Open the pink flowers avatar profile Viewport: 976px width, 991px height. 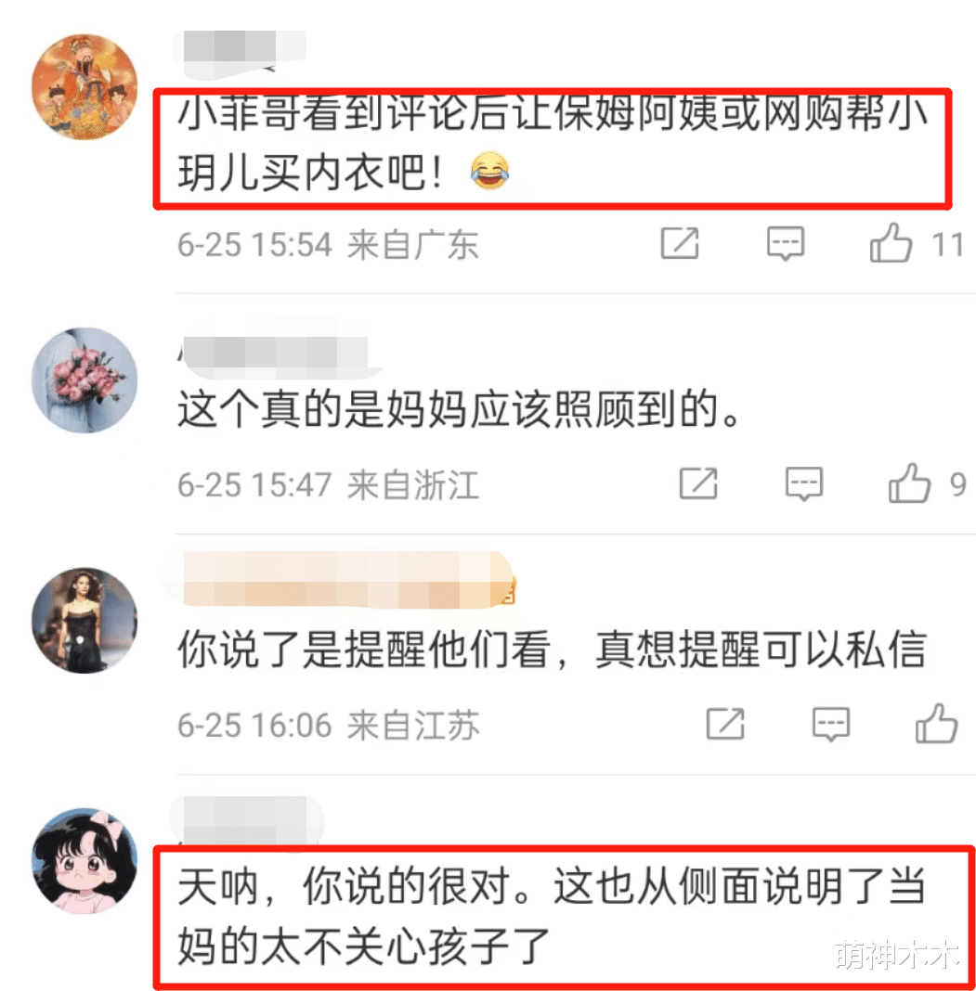[85, 380]
